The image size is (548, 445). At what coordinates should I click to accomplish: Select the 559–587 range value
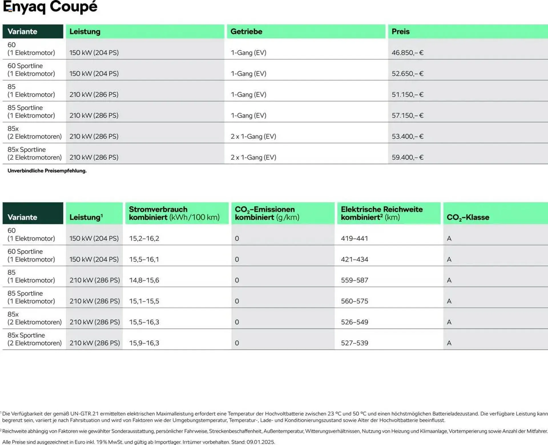point(354,280)
